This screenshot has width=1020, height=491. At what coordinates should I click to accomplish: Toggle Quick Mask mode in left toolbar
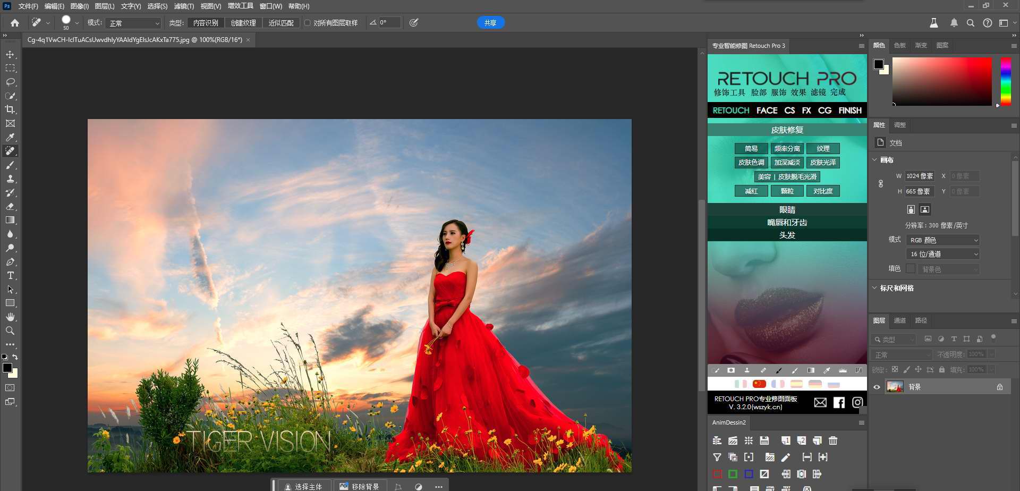coord(10,388)
